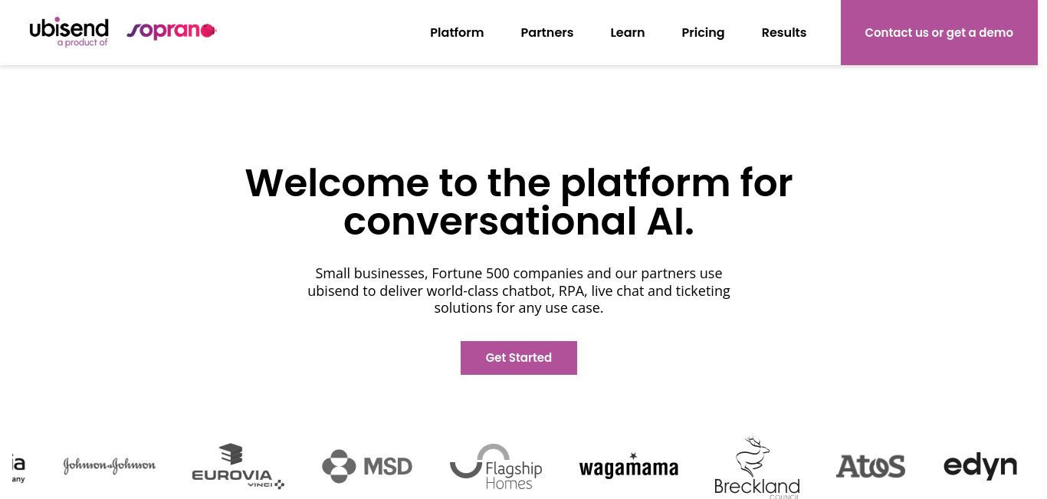1047x499 pixels.
Task: Open the Results menu item
Action: tap(784, 32)
